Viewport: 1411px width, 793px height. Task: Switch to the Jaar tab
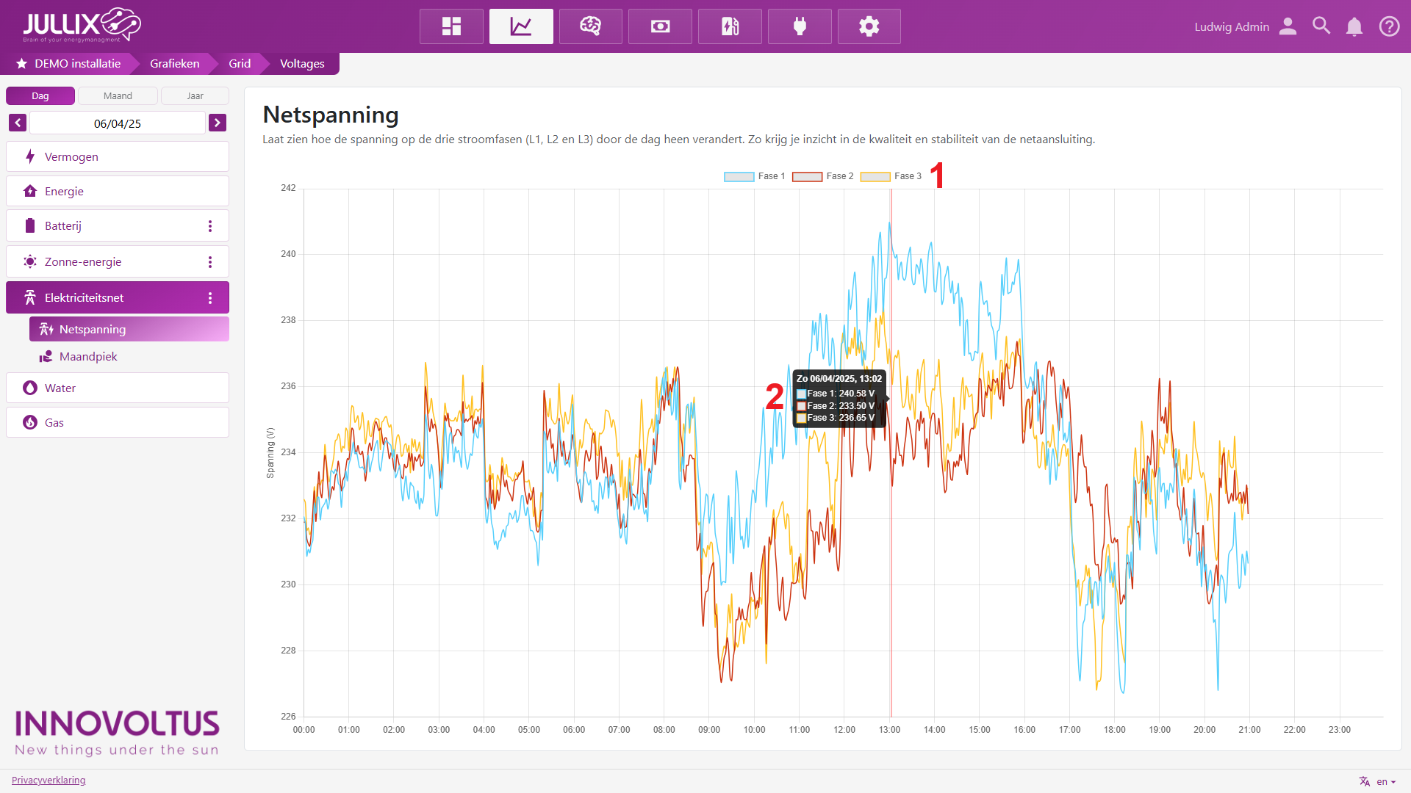tap(195, 96)
